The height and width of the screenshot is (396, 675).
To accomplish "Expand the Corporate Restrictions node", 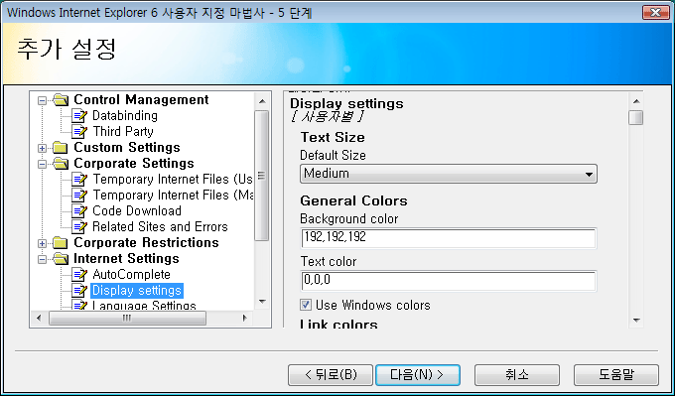I will tap(42, 243).
